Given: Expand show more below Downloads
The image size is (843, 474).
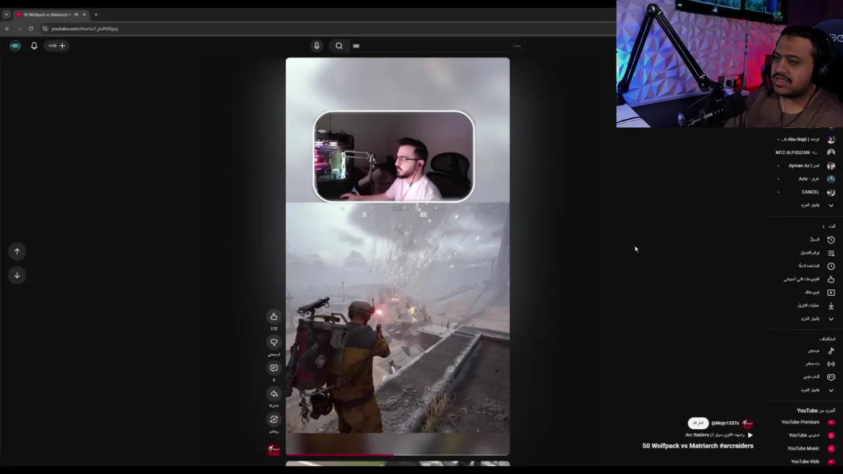Looking at the screenshot, I should point(806,319).
